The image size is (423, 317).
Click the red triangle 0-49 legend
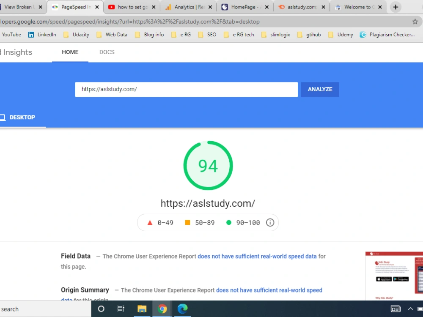160,223
